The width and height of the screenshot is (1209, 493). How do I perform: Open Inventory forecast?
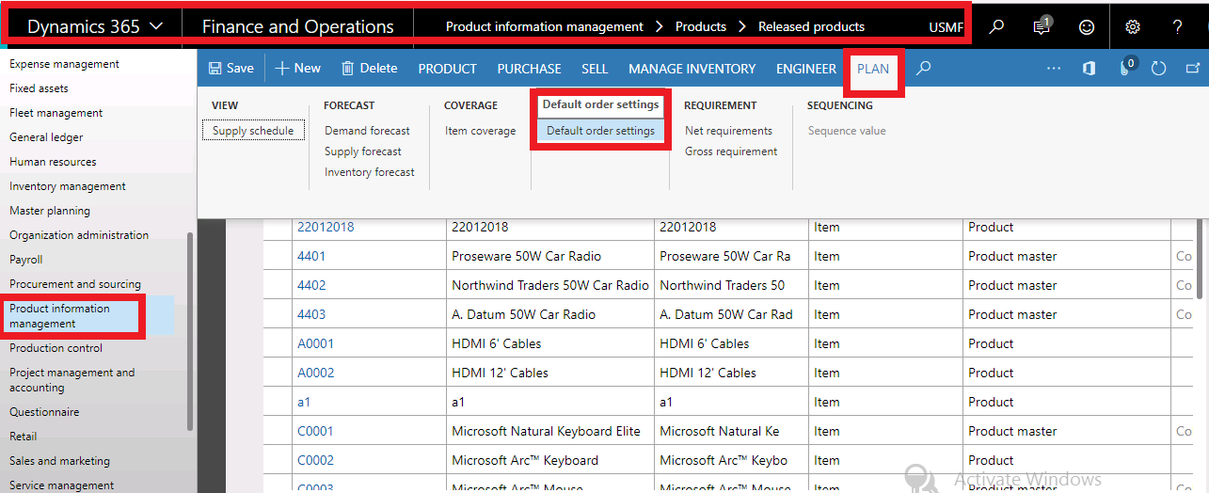(x=370, y=172)
